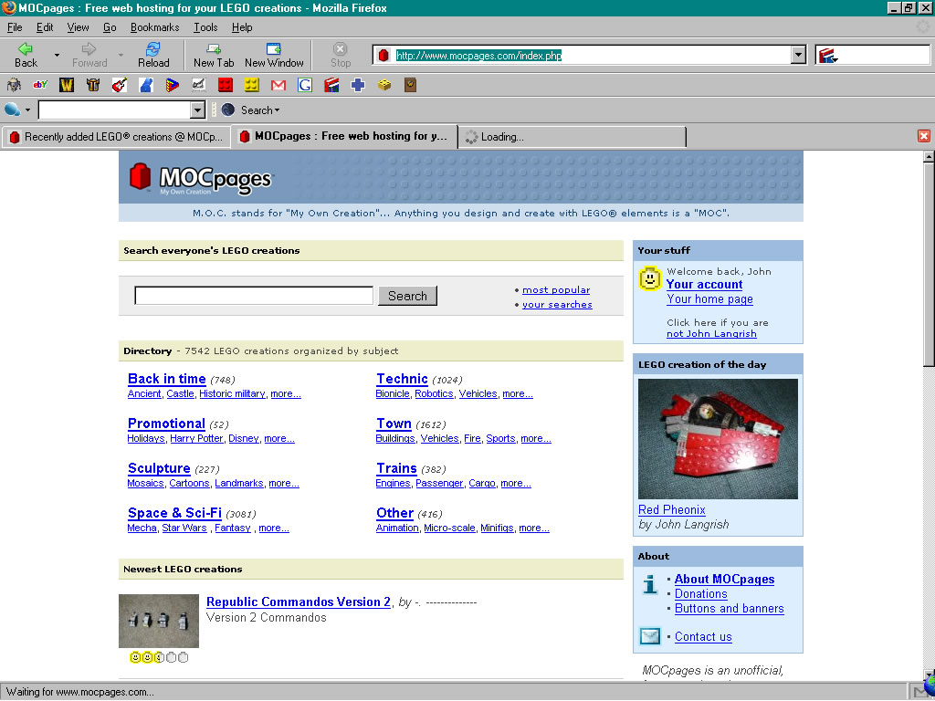Open the Gmail bookmark icon
The image size is (935, 701).
pyautogui.click(x=278, y=85)
